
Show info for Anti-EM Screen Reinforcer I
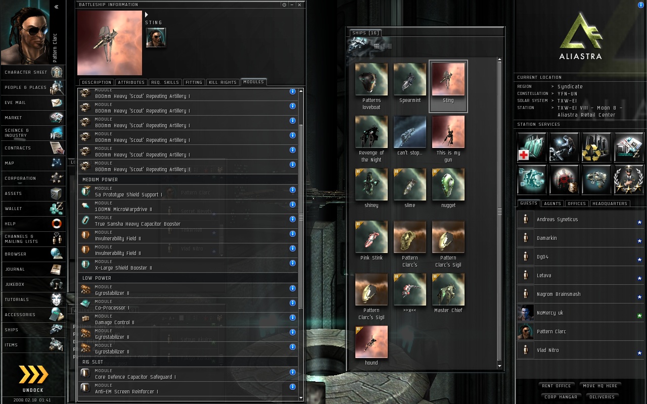(x=293, y=387)
